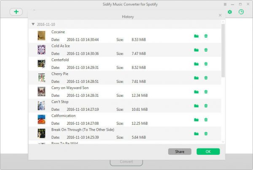Delete the Can't Stop entry

[x=206, y=106]
